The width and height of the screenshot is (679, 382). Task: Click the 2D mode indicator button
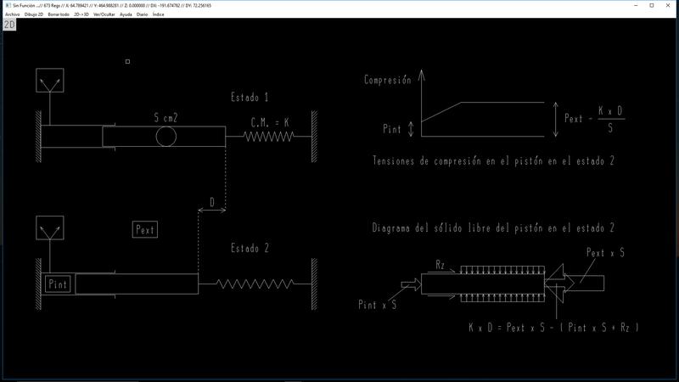(x=9, y=25)
